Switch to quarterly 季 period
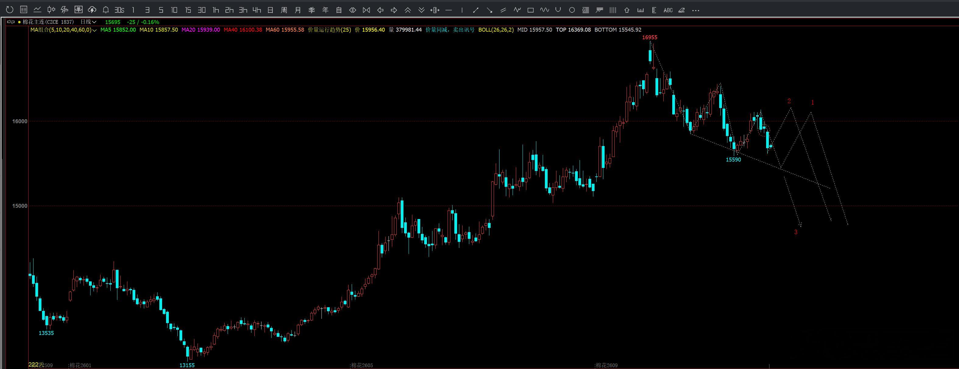The width and height of the screenshot is (959, 369). [312, 10]
